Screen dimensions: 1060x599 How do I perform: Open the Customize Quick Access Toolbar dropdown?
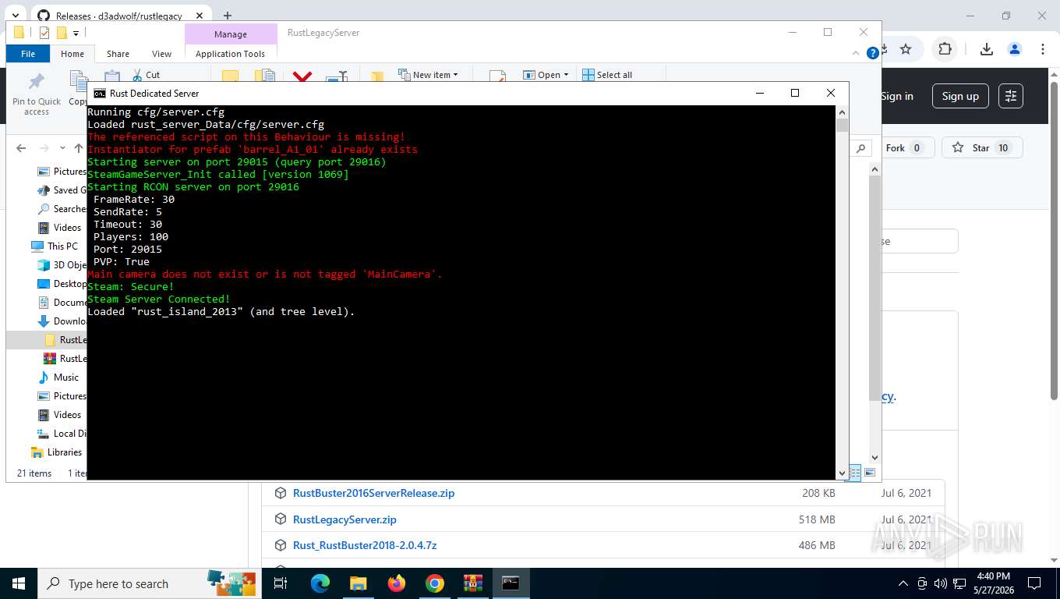point(76,33)
